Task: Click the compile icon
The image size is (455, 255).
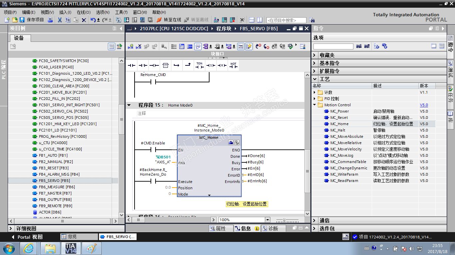Action: coord(119,20)
